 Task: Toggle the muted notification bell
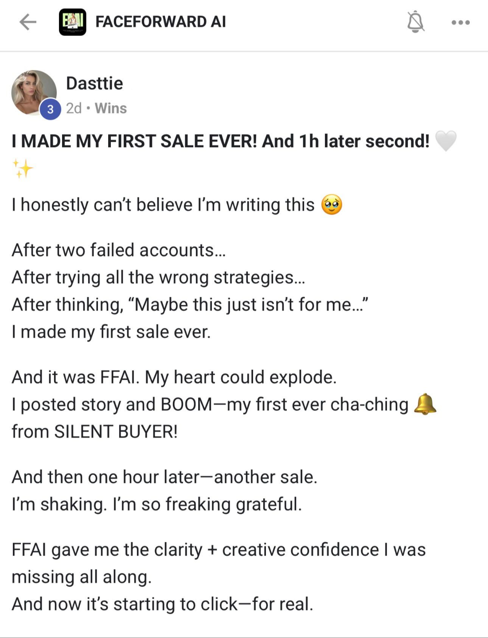415,22
